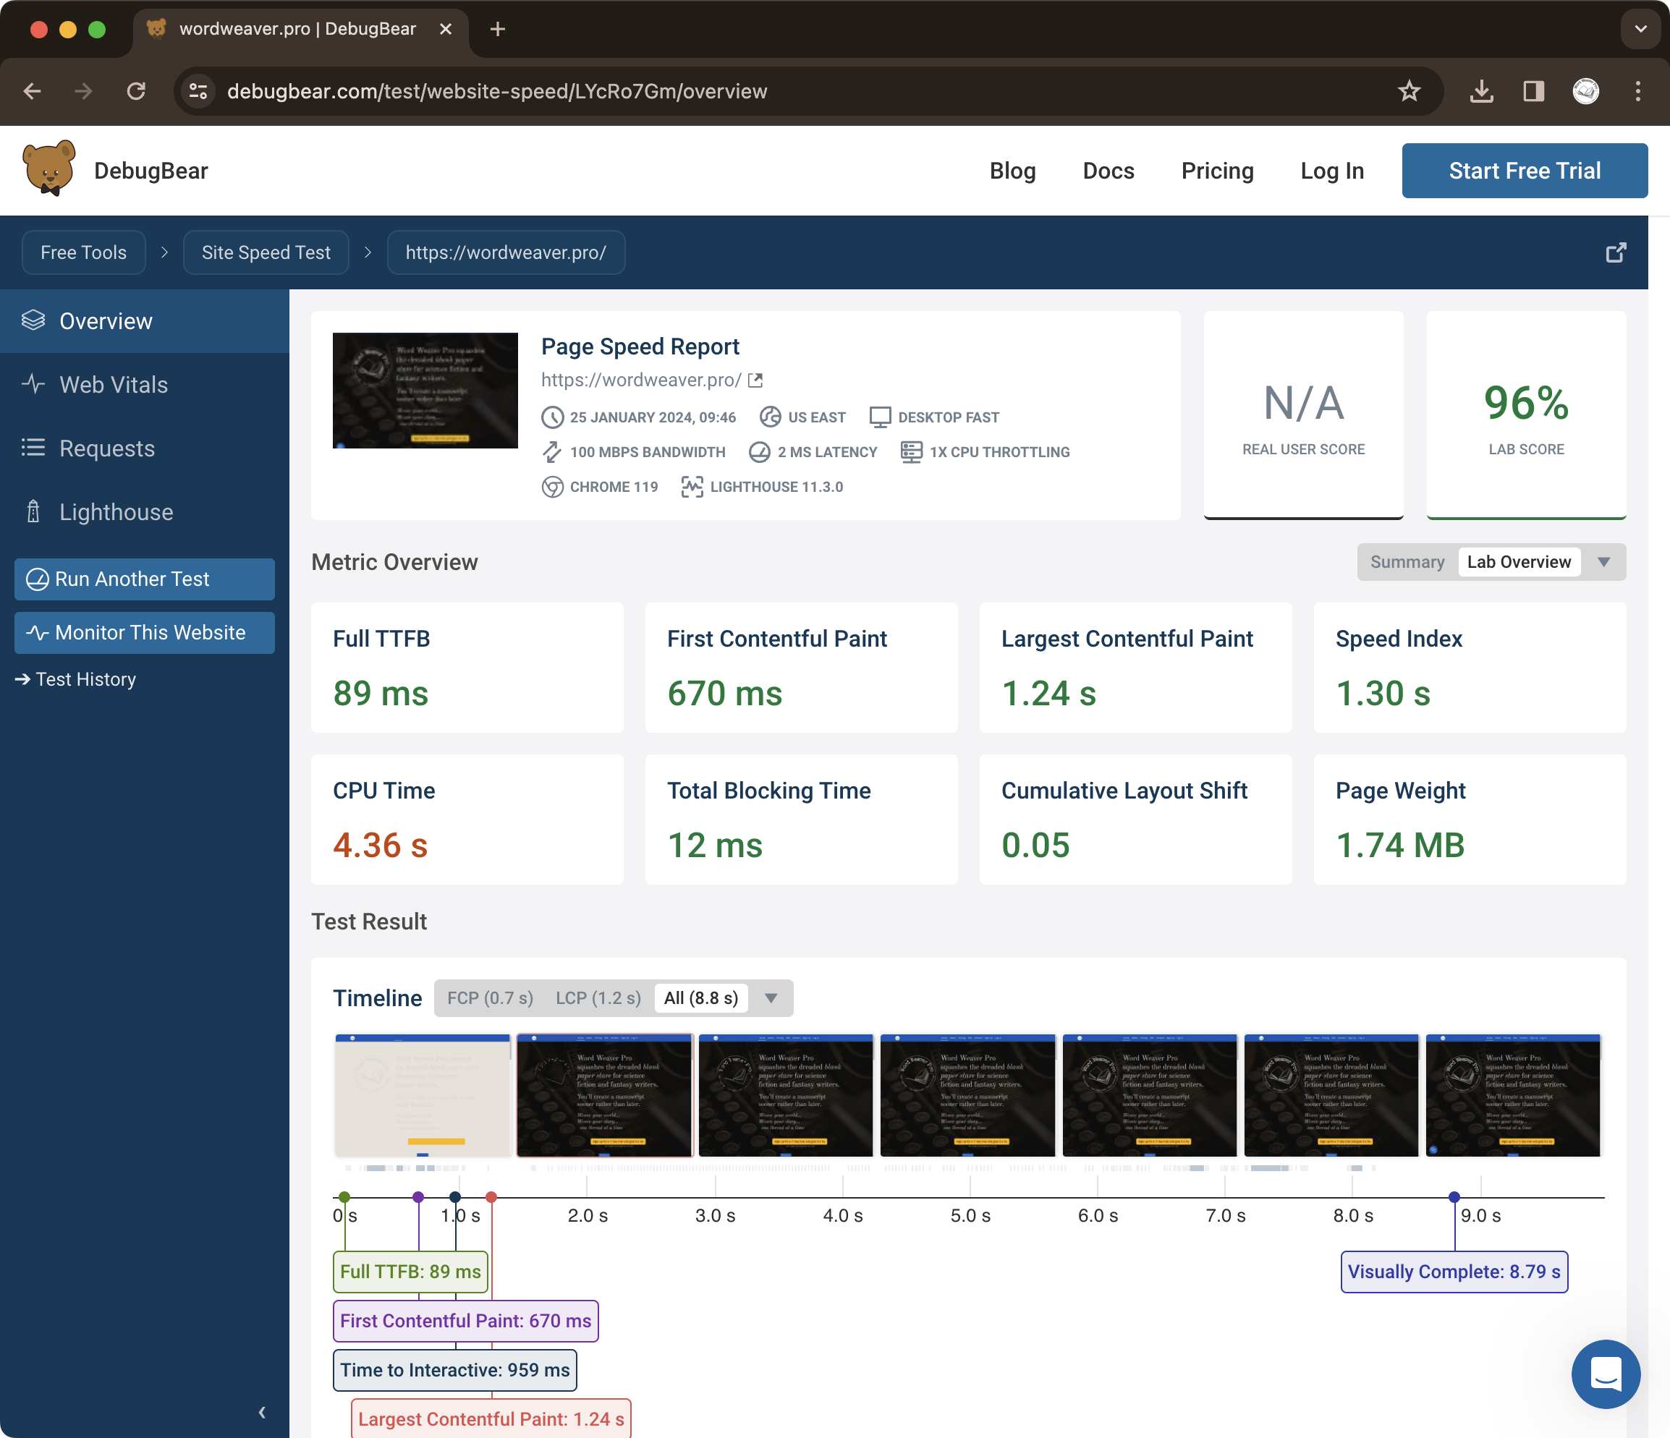
Task: Click the Chrome 119 browser icon
Action: (x=552, y=487)
